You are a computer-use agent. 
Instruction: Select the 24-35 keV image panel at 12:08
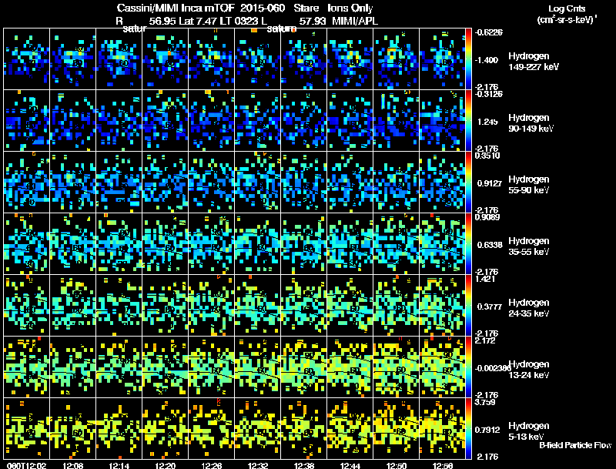[x=72, y=306]
